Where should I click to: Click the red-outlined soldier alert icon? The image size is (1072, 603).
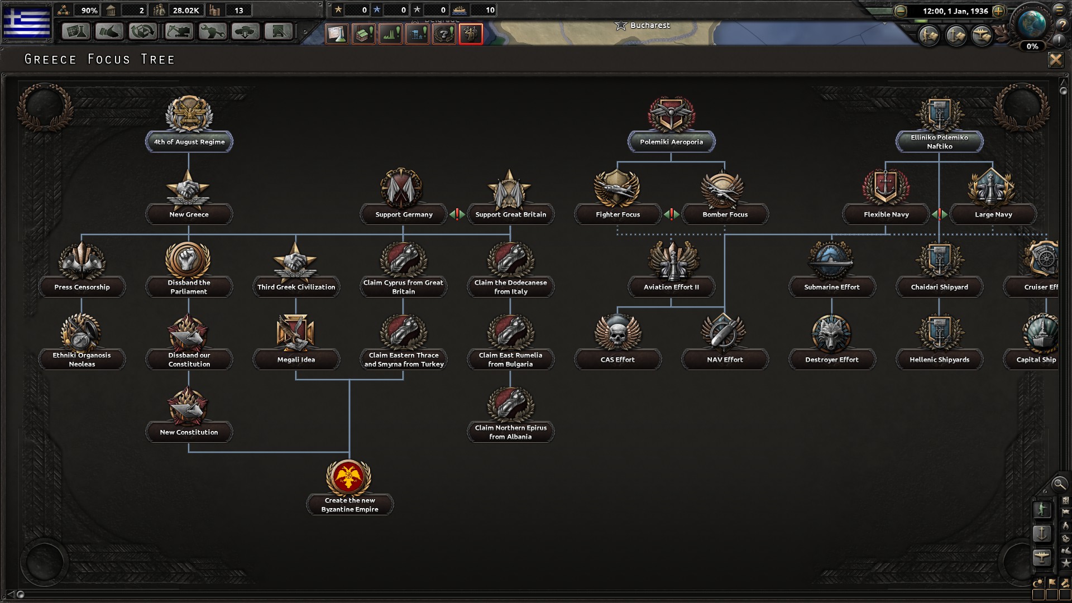pos(471,34)
